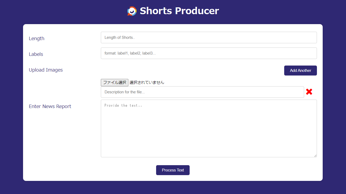The height and width of the screenshot is (194, 346).
Task: Submit the form with Process Text
Action: tap(173, 170)
